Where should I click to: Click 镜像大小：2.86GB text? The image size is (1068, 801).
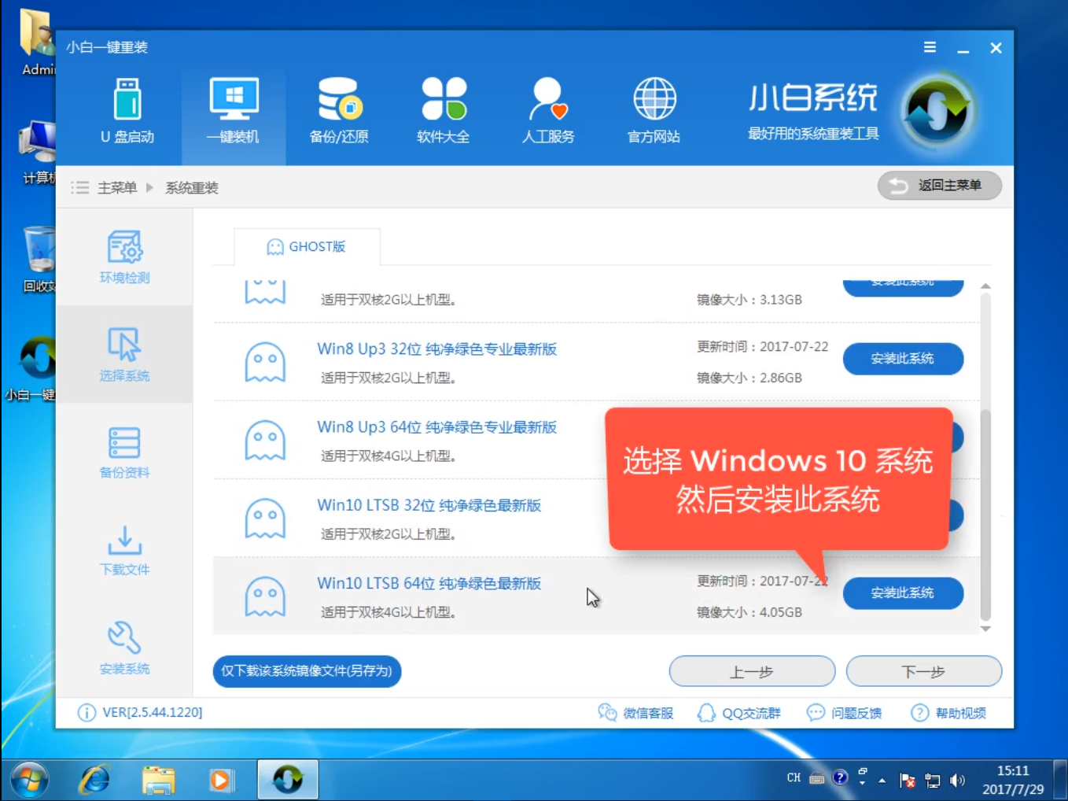pos(749,378)
